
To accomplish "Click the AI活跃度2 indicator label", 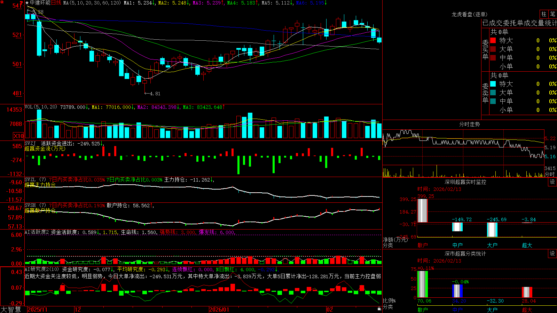I will coord(37,232).
